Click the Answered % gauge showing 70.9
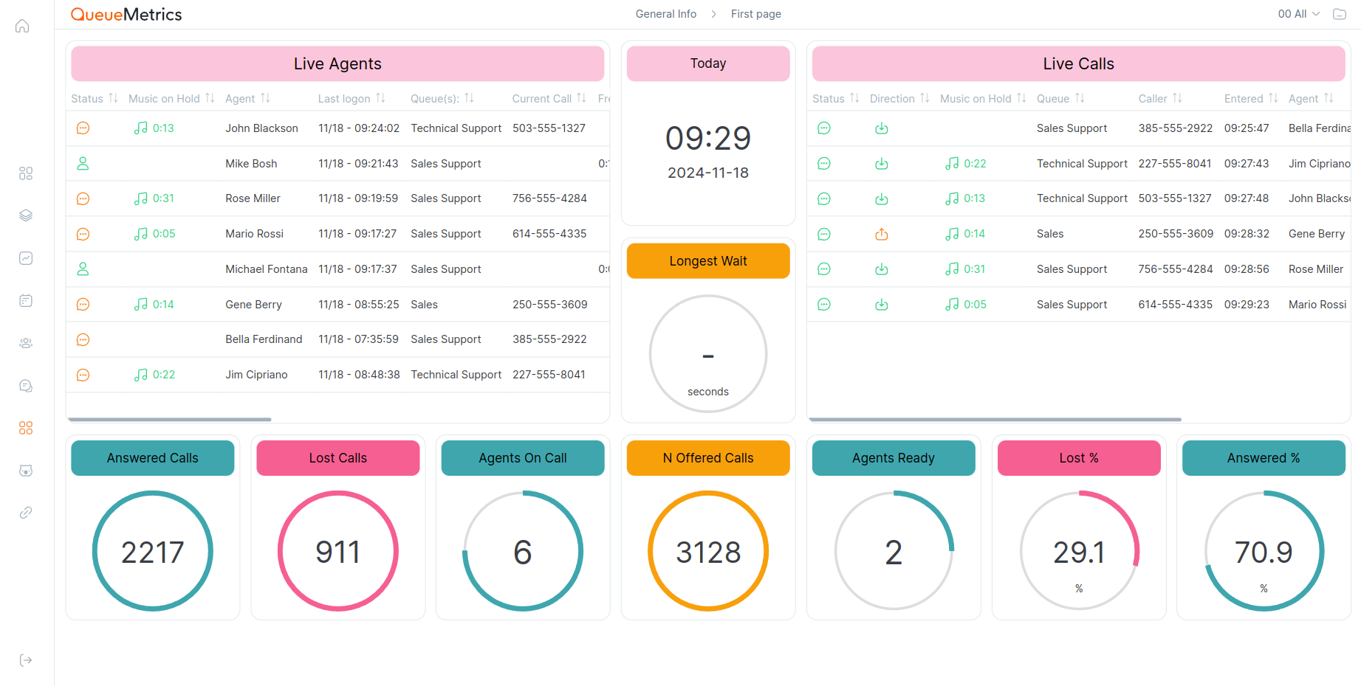The height and width of the screenshot is (686, 1361). (1264, 551)
